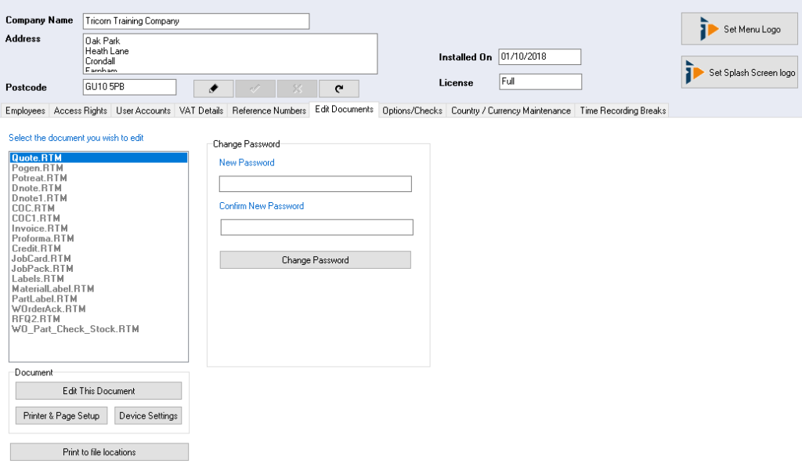Focus the New Password input field
The width and height of the screenshot is (802, 467).
[315, 184]
